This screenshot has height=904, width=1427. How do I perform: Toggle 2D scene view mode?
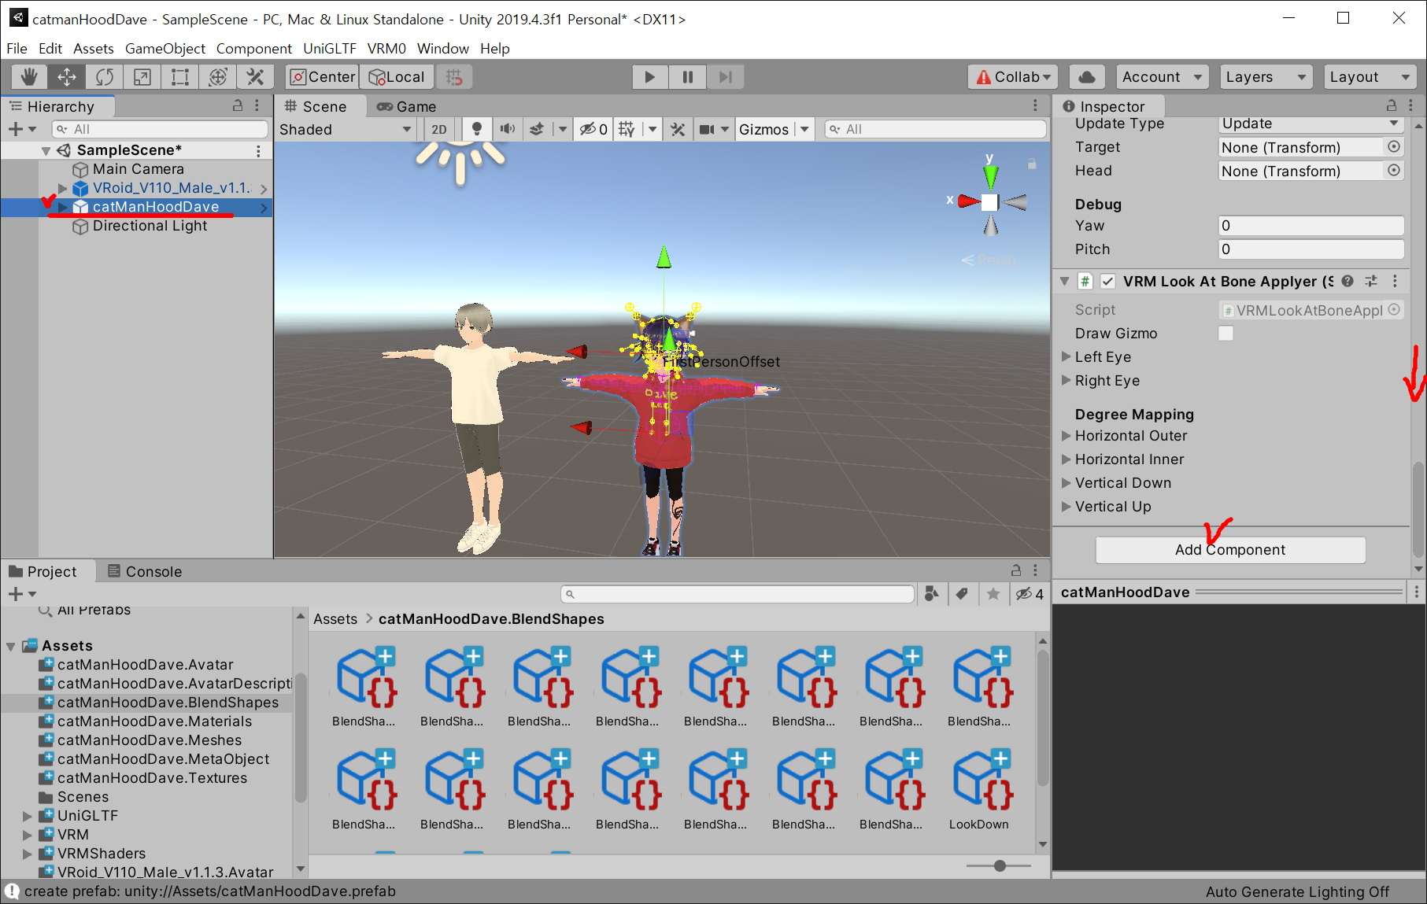(439, 129)
